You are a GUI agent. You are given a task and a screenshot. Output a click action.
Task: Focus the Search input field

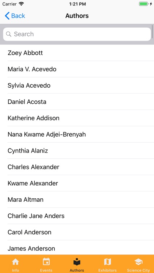[x=77, y=34]
